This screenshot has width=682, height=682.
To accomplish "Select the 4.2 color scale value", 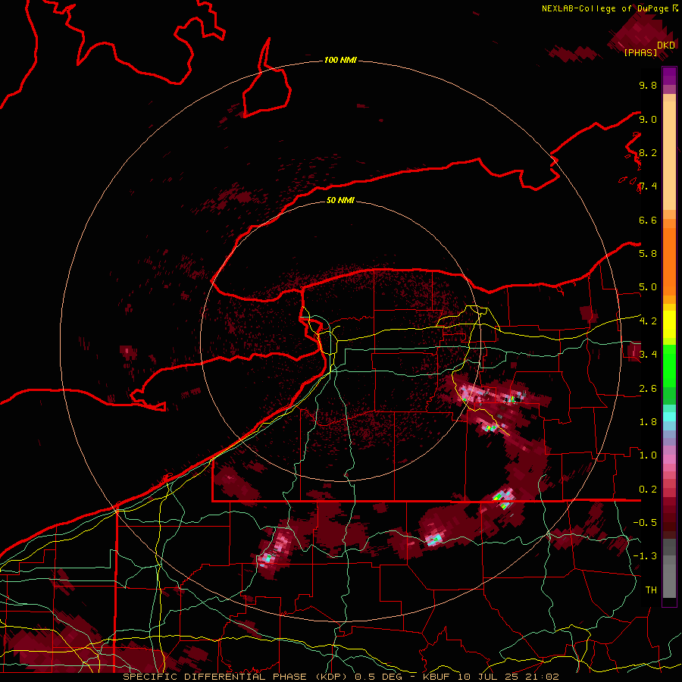I will pos(648,321).
